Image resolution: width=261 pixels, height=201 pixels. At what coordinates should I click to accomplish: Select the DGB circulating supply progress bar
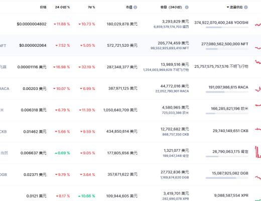click(227, 178)
